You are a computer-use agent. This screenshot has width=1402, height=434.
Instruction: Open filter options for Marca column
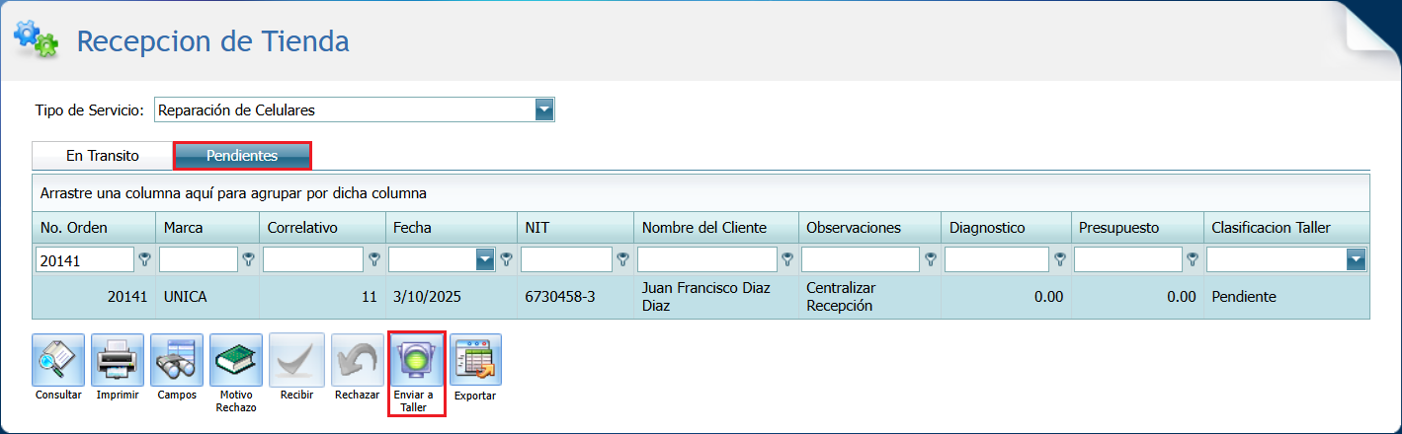[248, 259]
